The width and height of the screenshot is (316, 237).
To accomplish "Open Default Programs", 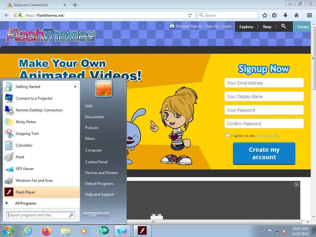I will click(99, 184).
